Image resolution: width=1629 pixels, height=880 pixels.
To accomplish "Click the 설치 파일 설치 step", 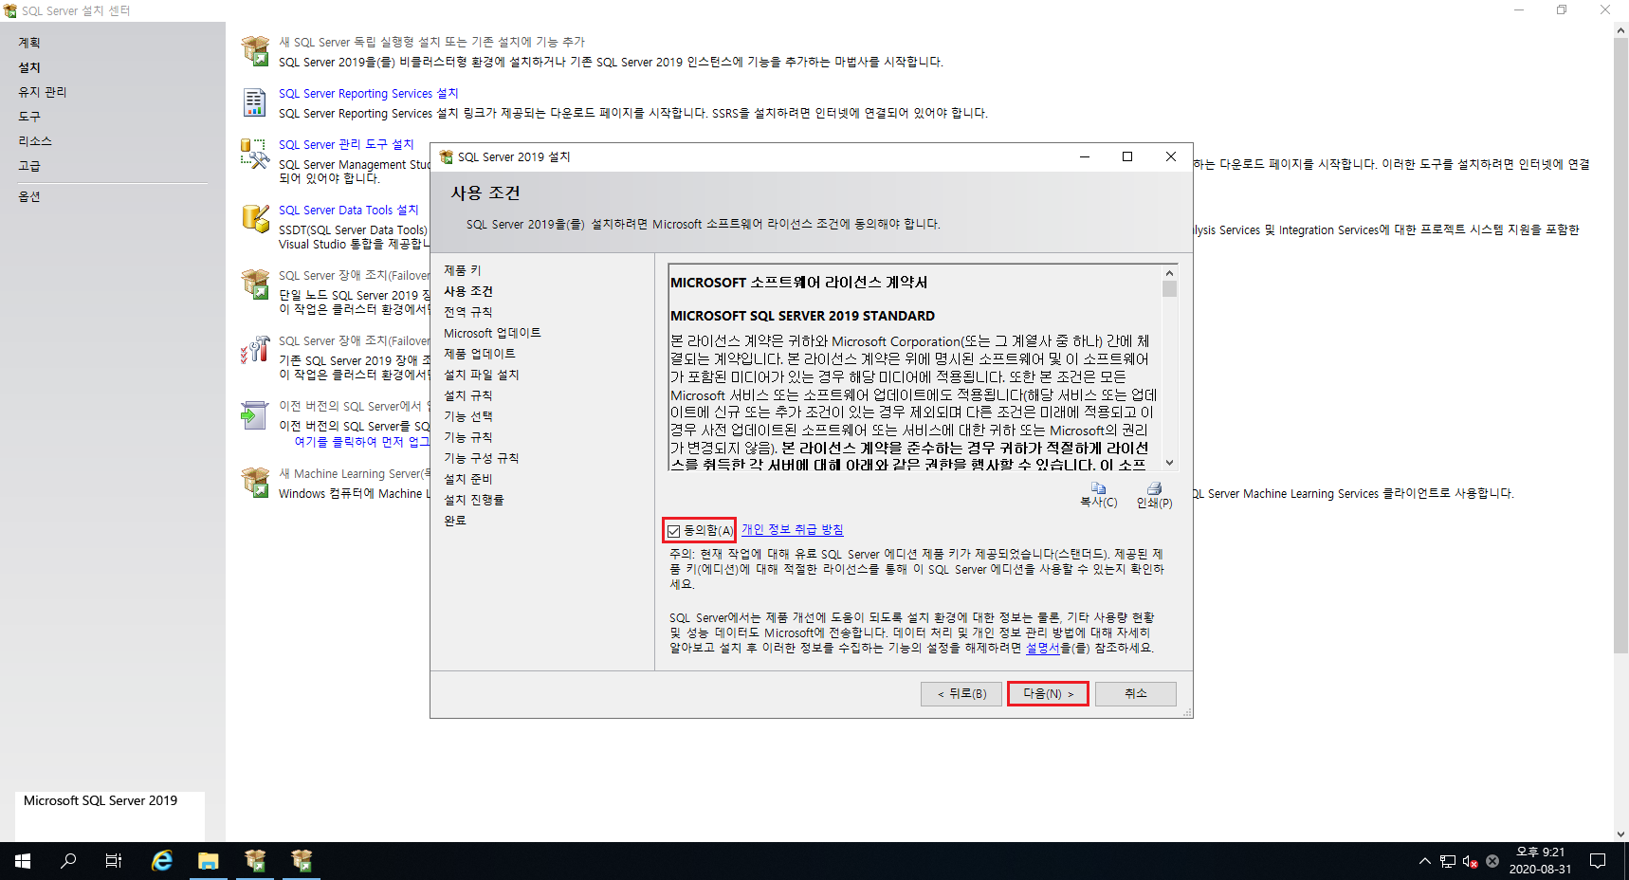I will [x=481, y=375].
